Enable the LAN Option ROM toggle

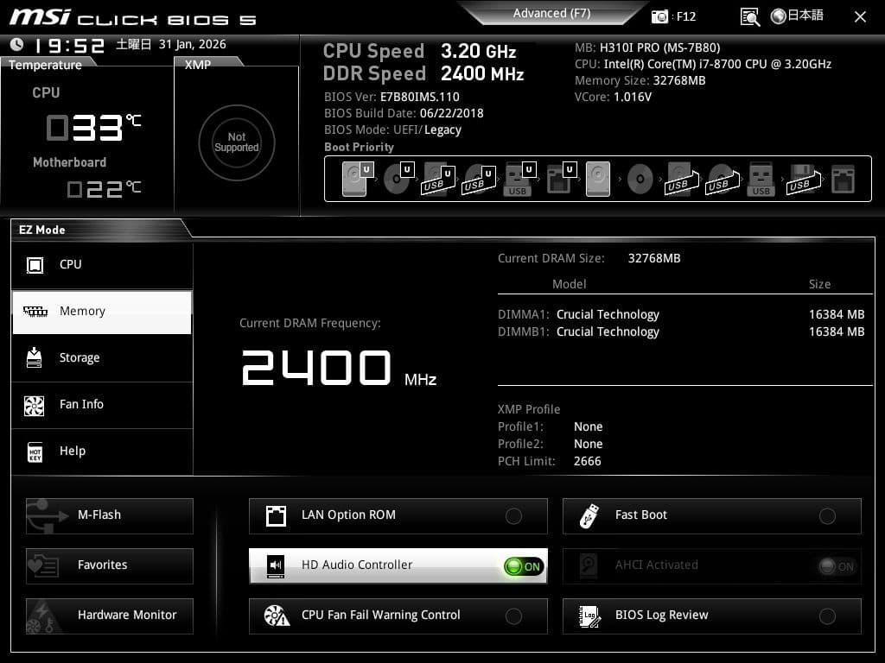click(x=513, y=516)
